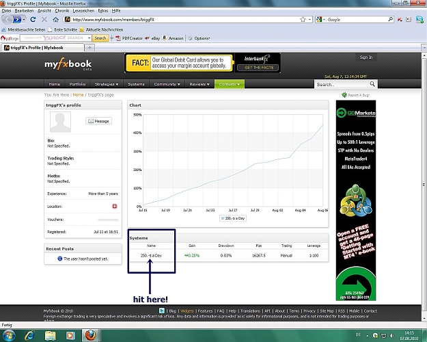Click the volume icon in system tray
The width and height of the screenshot is (427, 342).
coord(391,335)
